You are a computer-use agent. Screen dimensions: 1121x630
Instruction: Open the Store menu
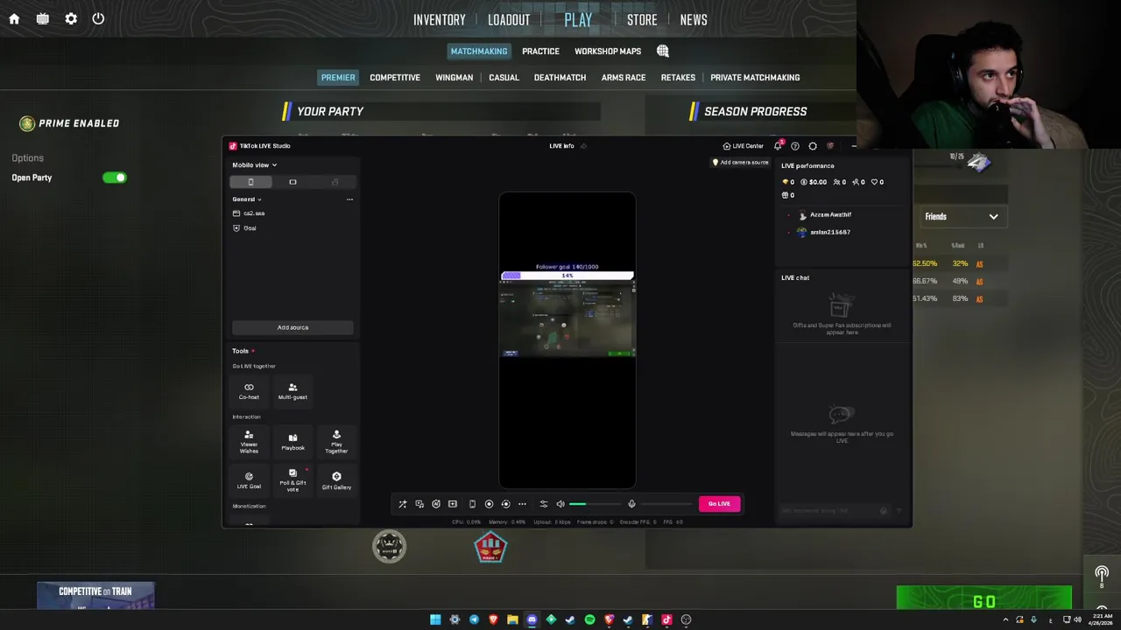642,19
